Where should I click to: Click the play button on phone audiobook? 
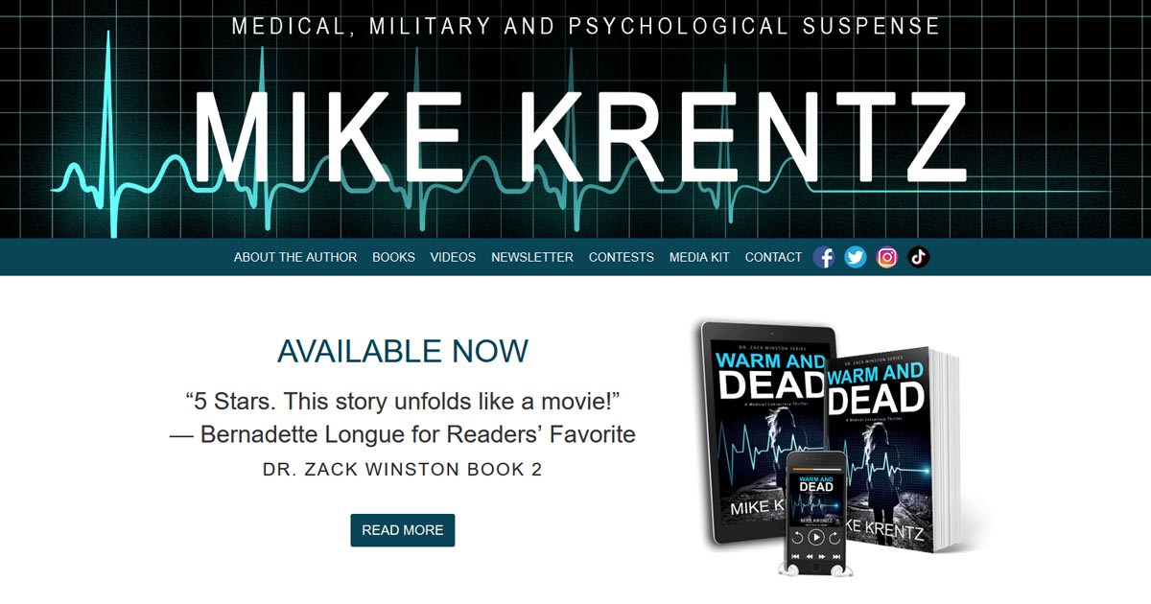tap(816, 538)
